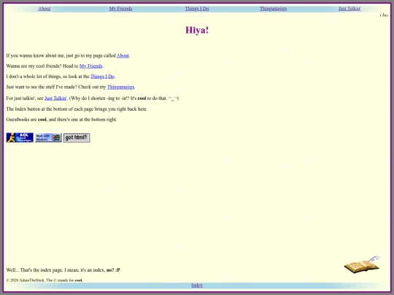
Task: Click the sentence about the Index button
Action: [77, 109]
